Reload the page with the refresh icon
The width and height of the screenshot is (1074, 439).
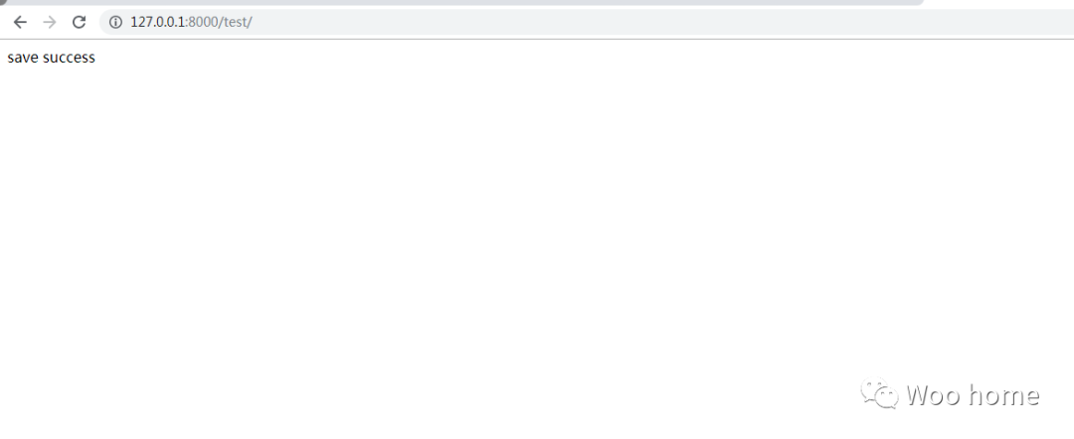coord(79,22)
